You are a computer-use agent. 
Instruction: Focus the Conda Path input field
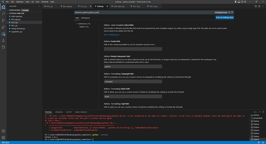[x=133, y=49]
